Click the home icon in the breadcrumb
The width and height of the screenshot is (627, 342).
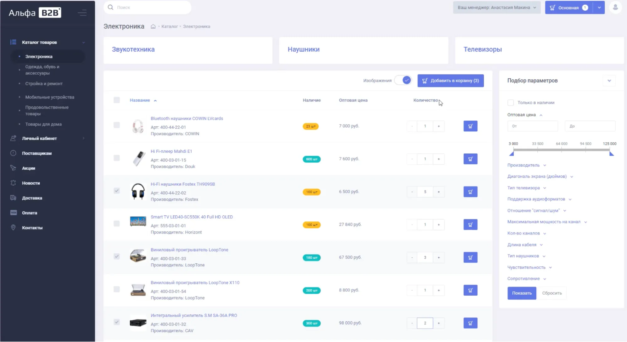[153, 26]
